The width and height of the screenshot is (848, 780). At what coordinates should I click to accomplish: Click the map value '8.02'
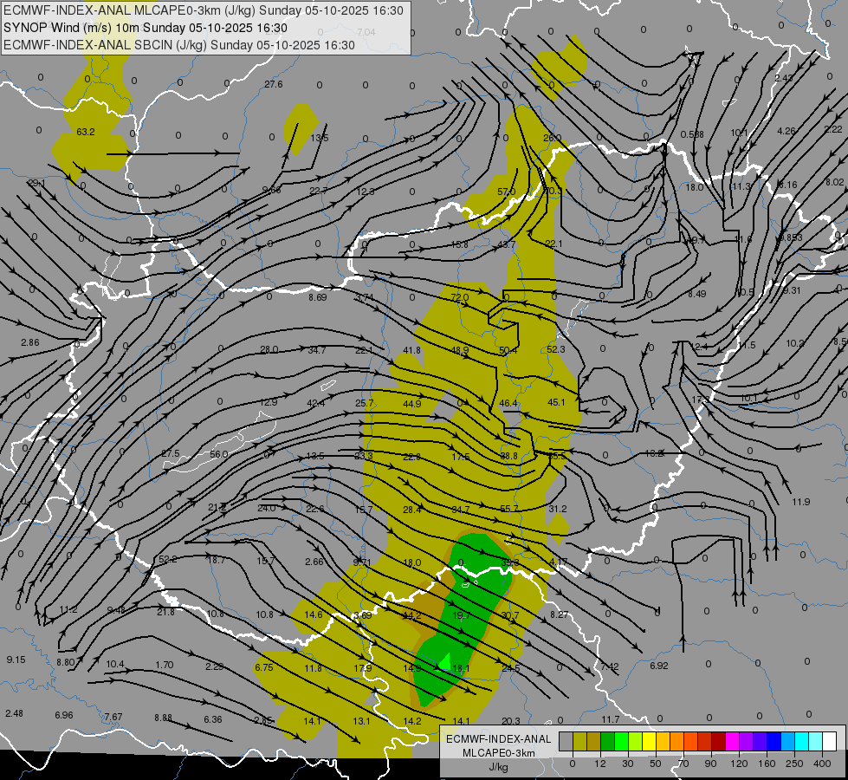pyautogui.click(x=834, y=182)
